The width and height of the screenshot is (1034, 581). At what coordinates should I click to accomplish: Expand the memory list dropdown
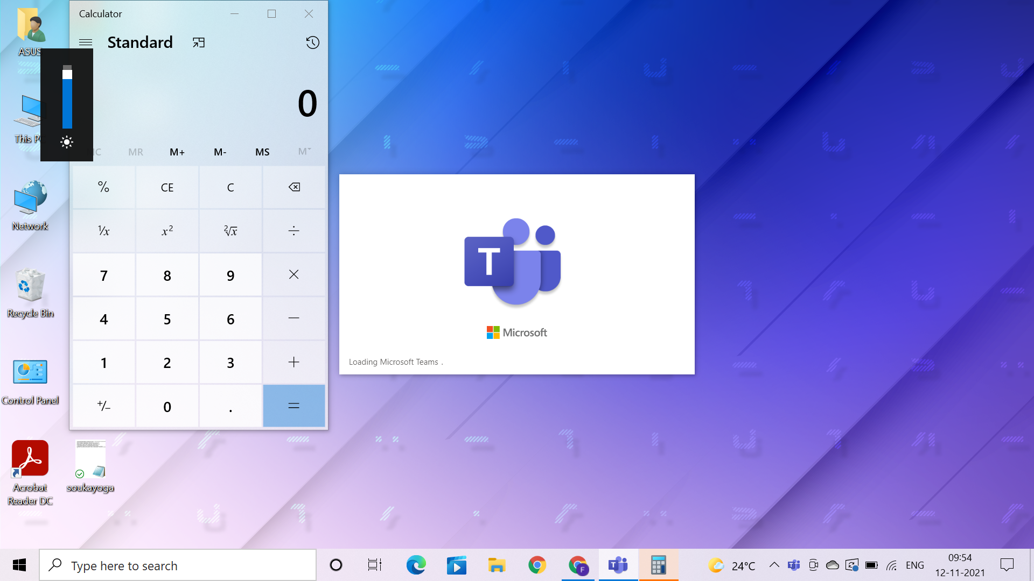pos(304,152)
